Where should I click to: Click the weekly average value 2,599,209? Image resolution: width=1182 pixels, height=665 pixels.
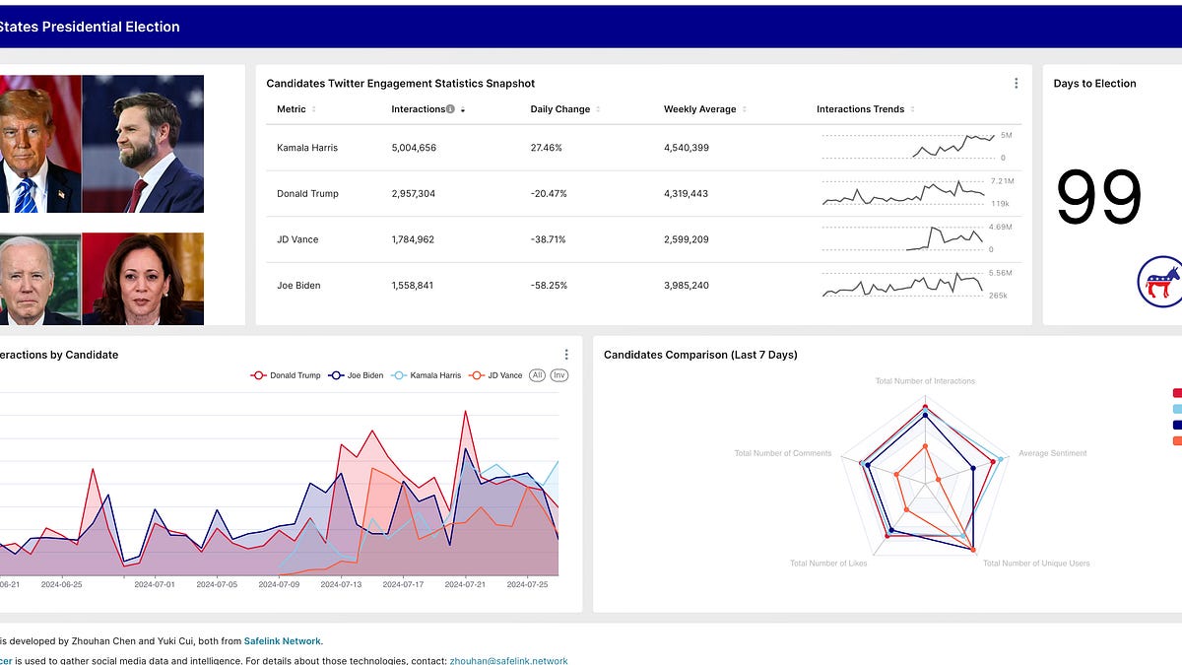point(687,239)
